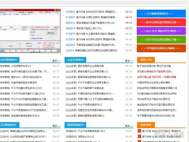Open 威武猫微博淘宝客软件10.8 link
The width and height of the screenshot is (189, 142).
pyautogui.click(x=25, y=116)
